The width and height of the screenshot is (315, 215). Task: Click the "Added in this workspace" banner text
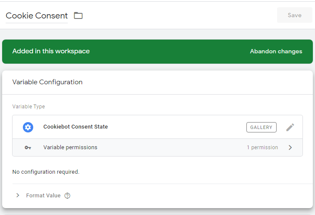(x=51, y=51)
